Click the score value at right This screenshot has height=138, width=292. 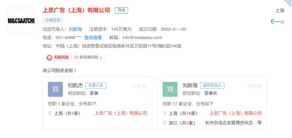277,22
